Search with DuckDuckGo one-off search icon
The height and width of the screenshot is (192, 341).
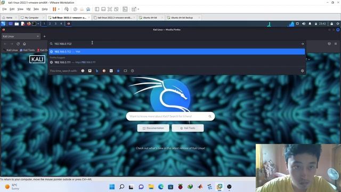[x=104, y=71]
